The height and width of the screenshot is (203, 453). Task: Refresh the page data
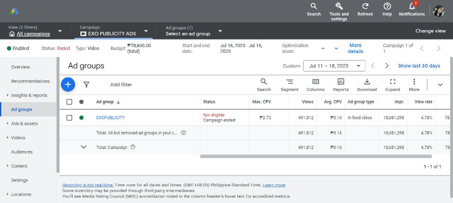[365, 10]
